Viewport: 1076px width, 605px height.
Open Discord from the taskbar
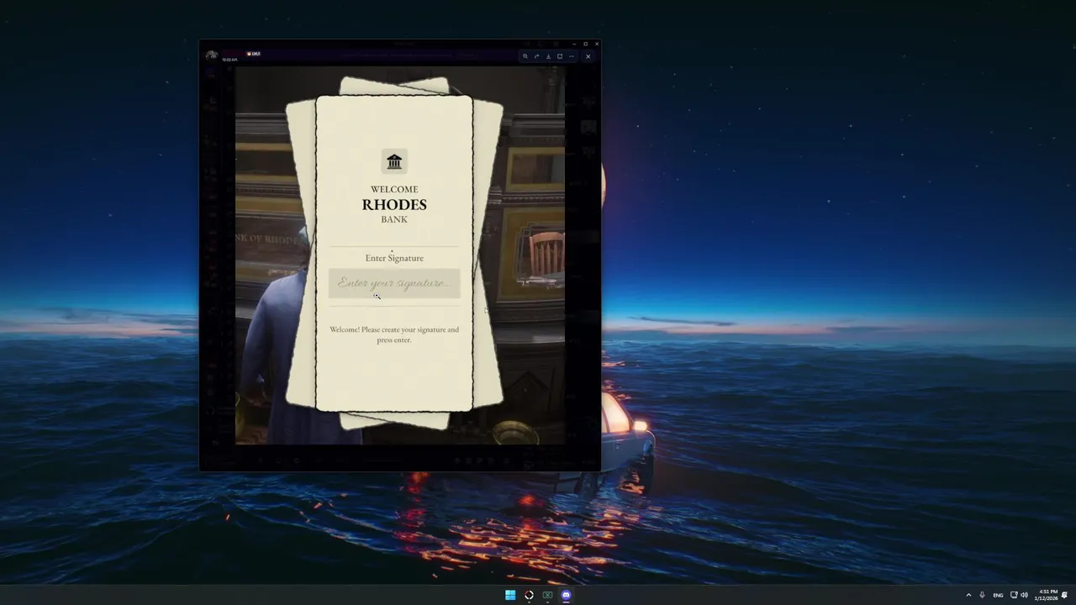coord(566,595)
